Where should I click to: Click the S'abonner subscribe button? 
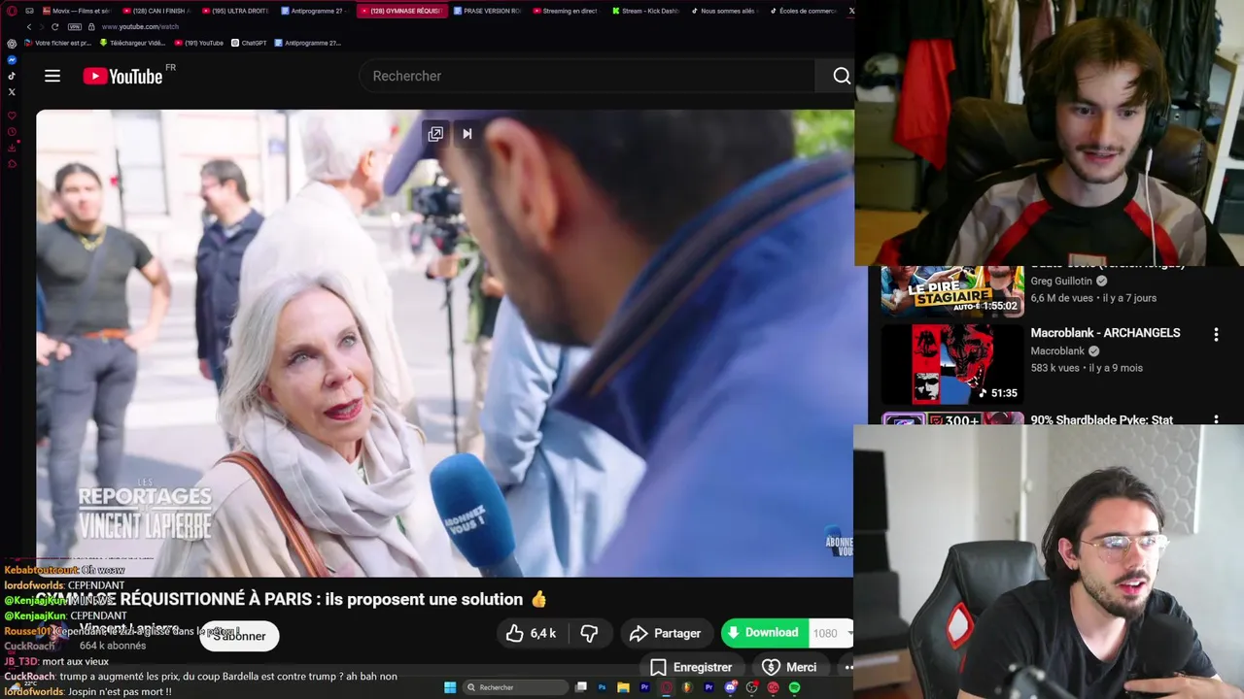239,636
